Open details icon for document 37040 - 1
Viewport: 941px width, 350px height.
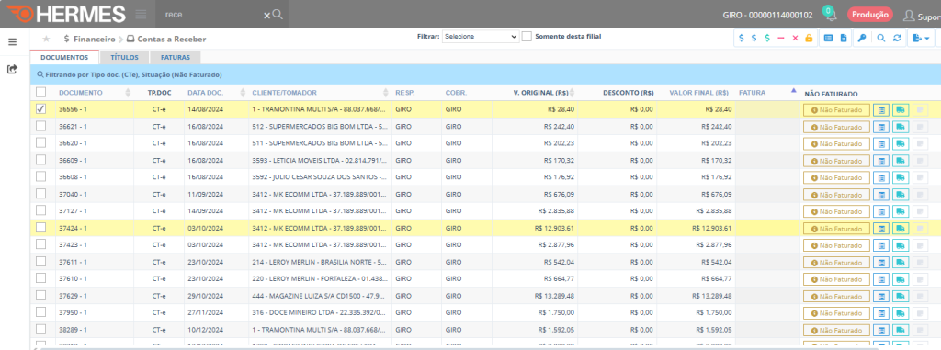click(x=881, y=195)
